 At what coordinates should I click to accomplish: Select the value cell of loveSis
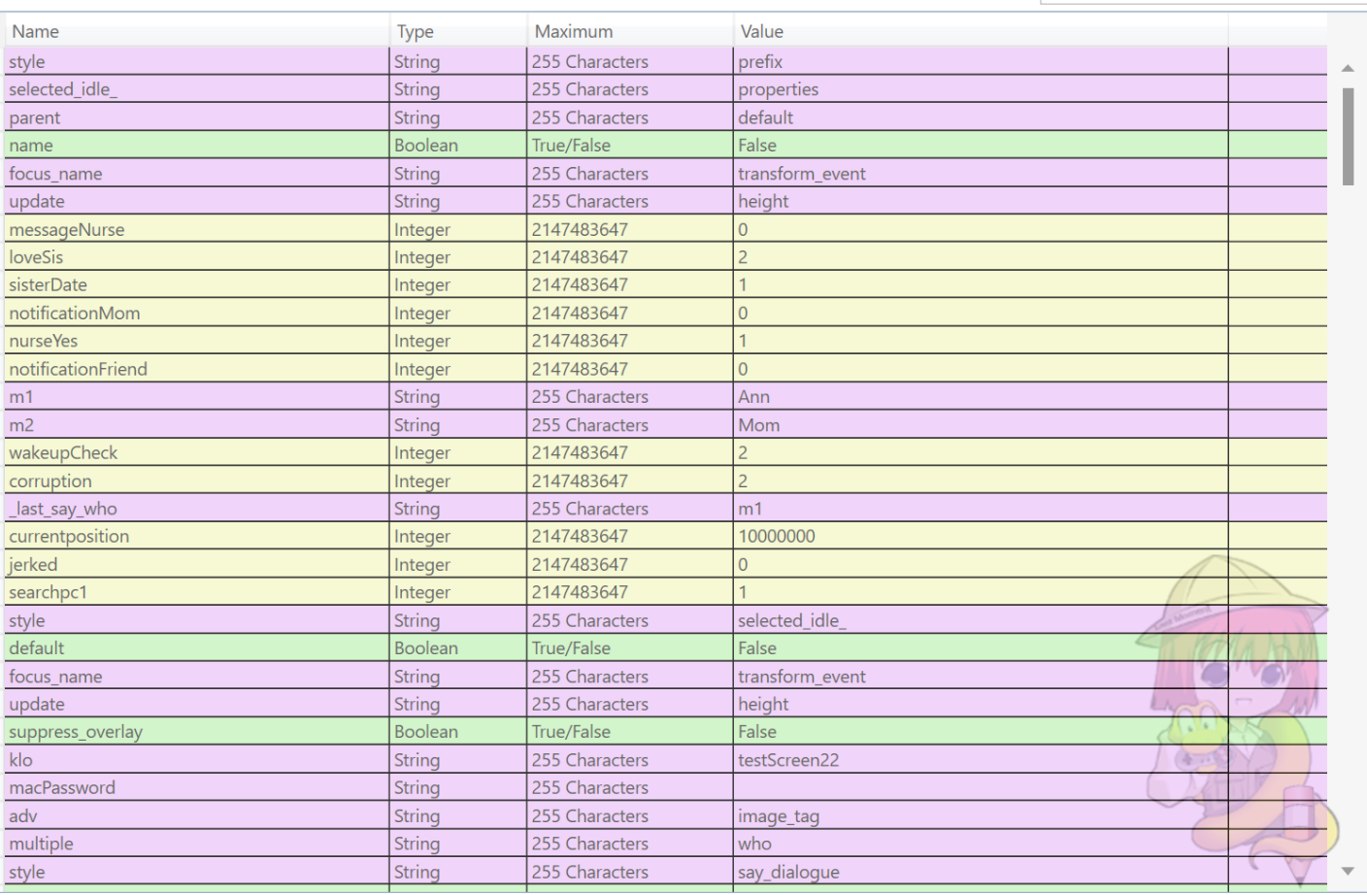click(981, 257)
